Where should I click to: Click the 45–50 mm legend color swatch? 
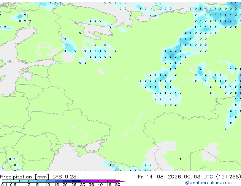(x=112, y=181)
